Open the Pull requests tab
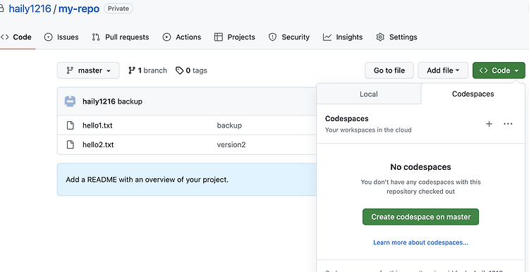The width and height of the screenshot is (529, 272). pos(120,37)
